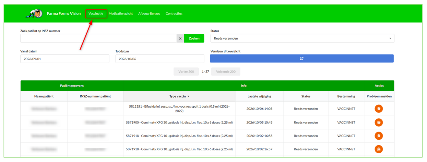Click the green Zoeken button
The width and height of the screenshot is (427, 162).
[194, 39]
